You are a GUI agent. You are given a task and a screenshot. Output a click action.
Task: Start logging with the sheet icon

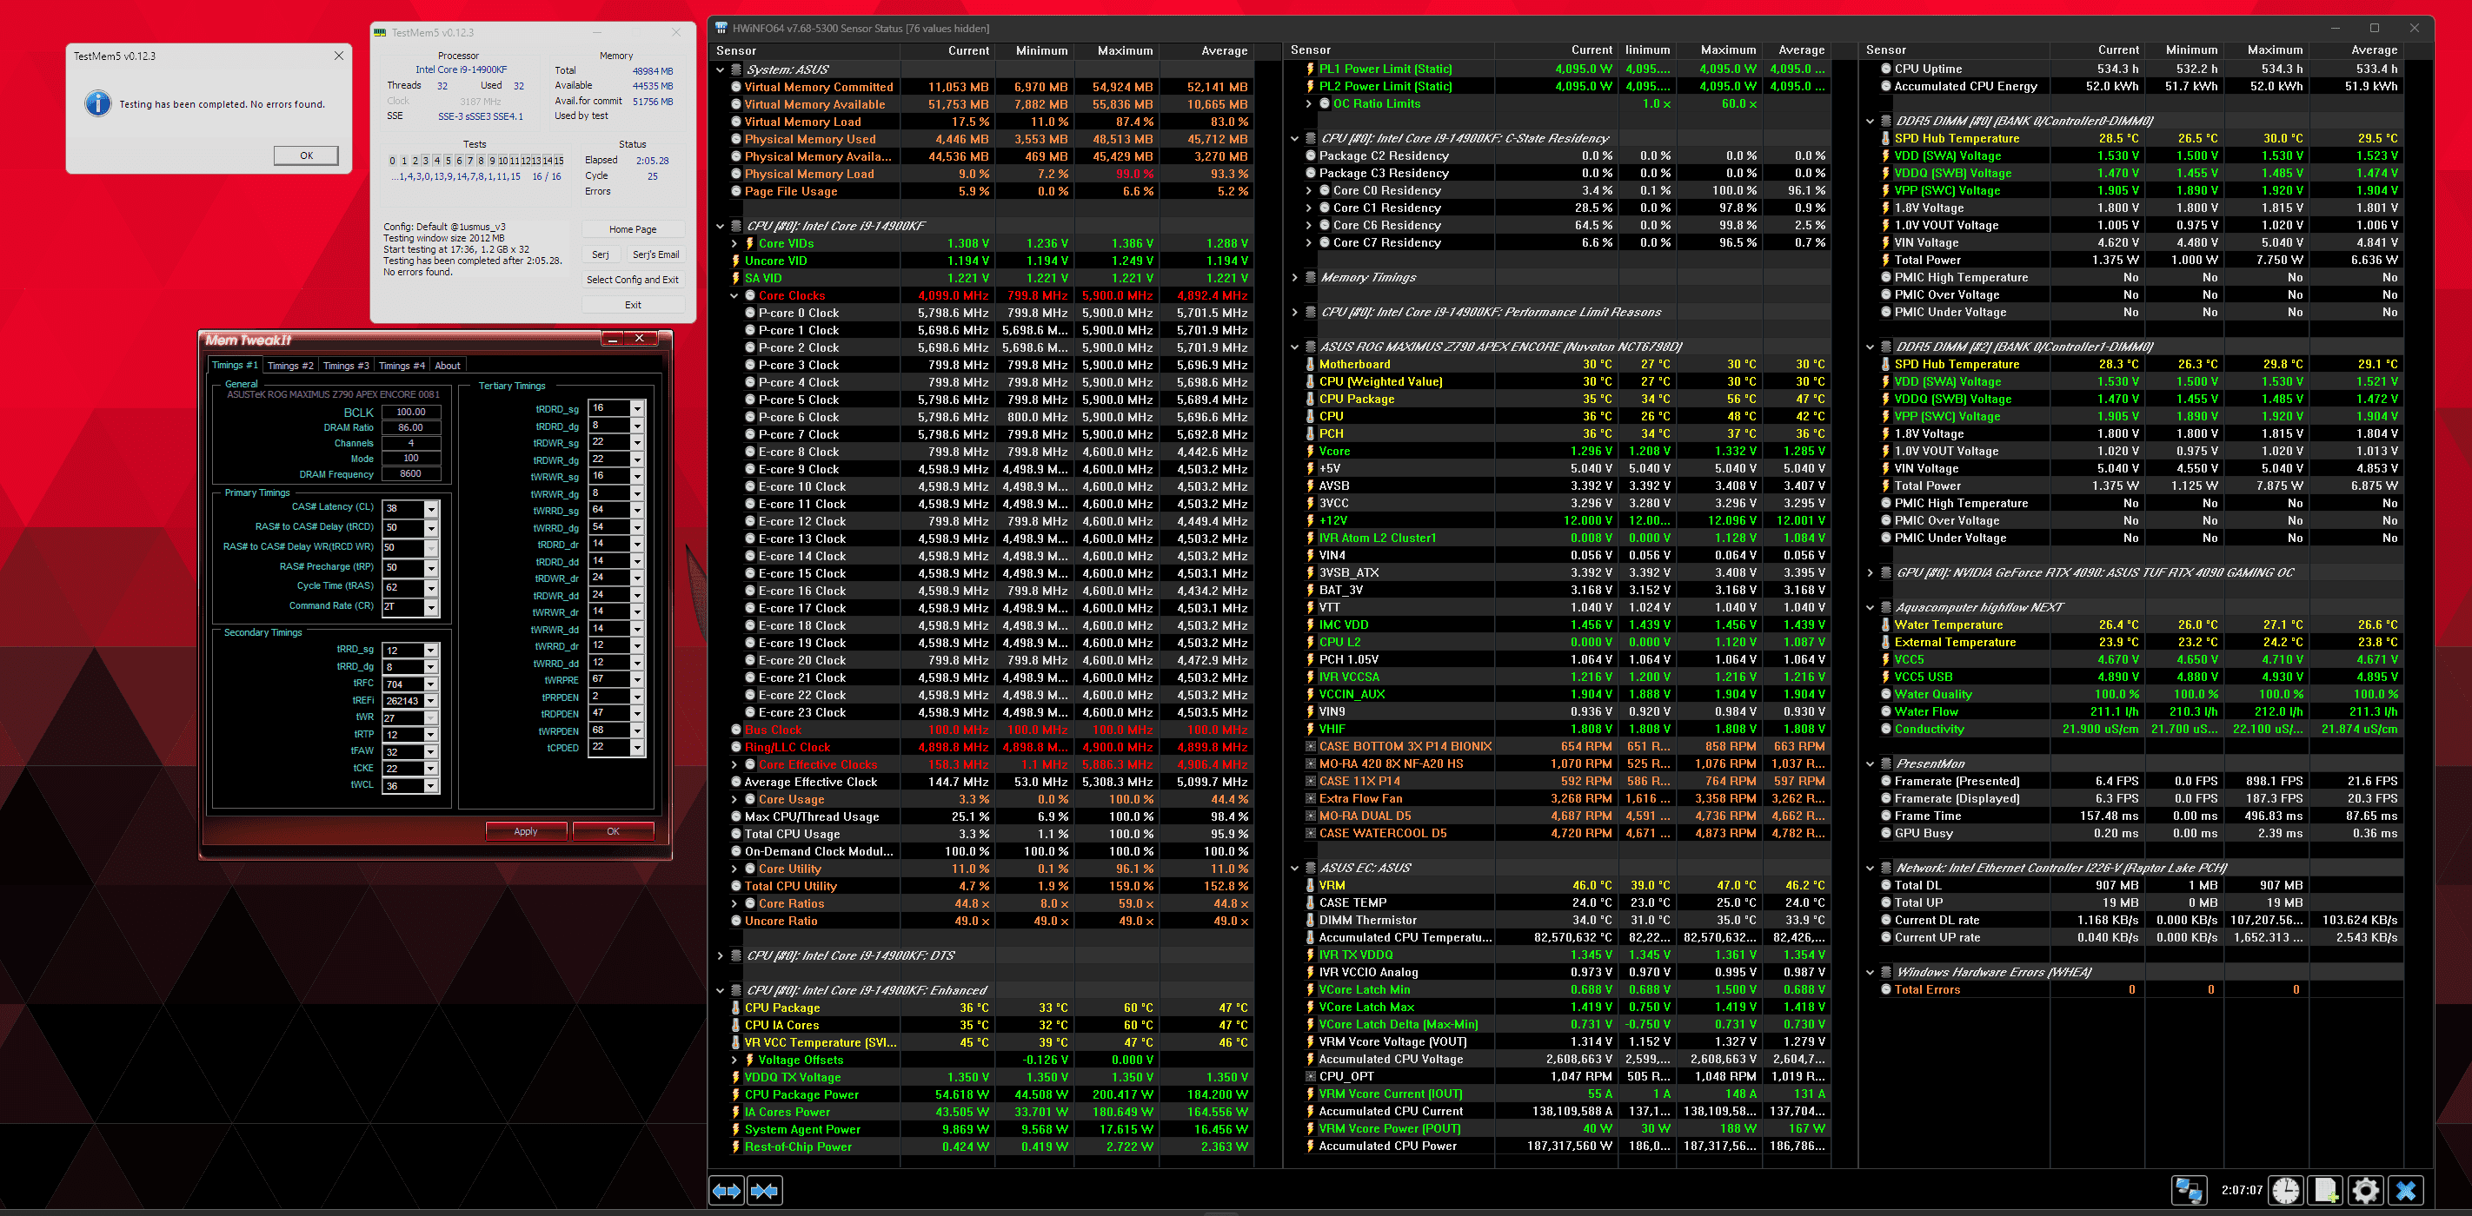click(x=2325, y=1190)
